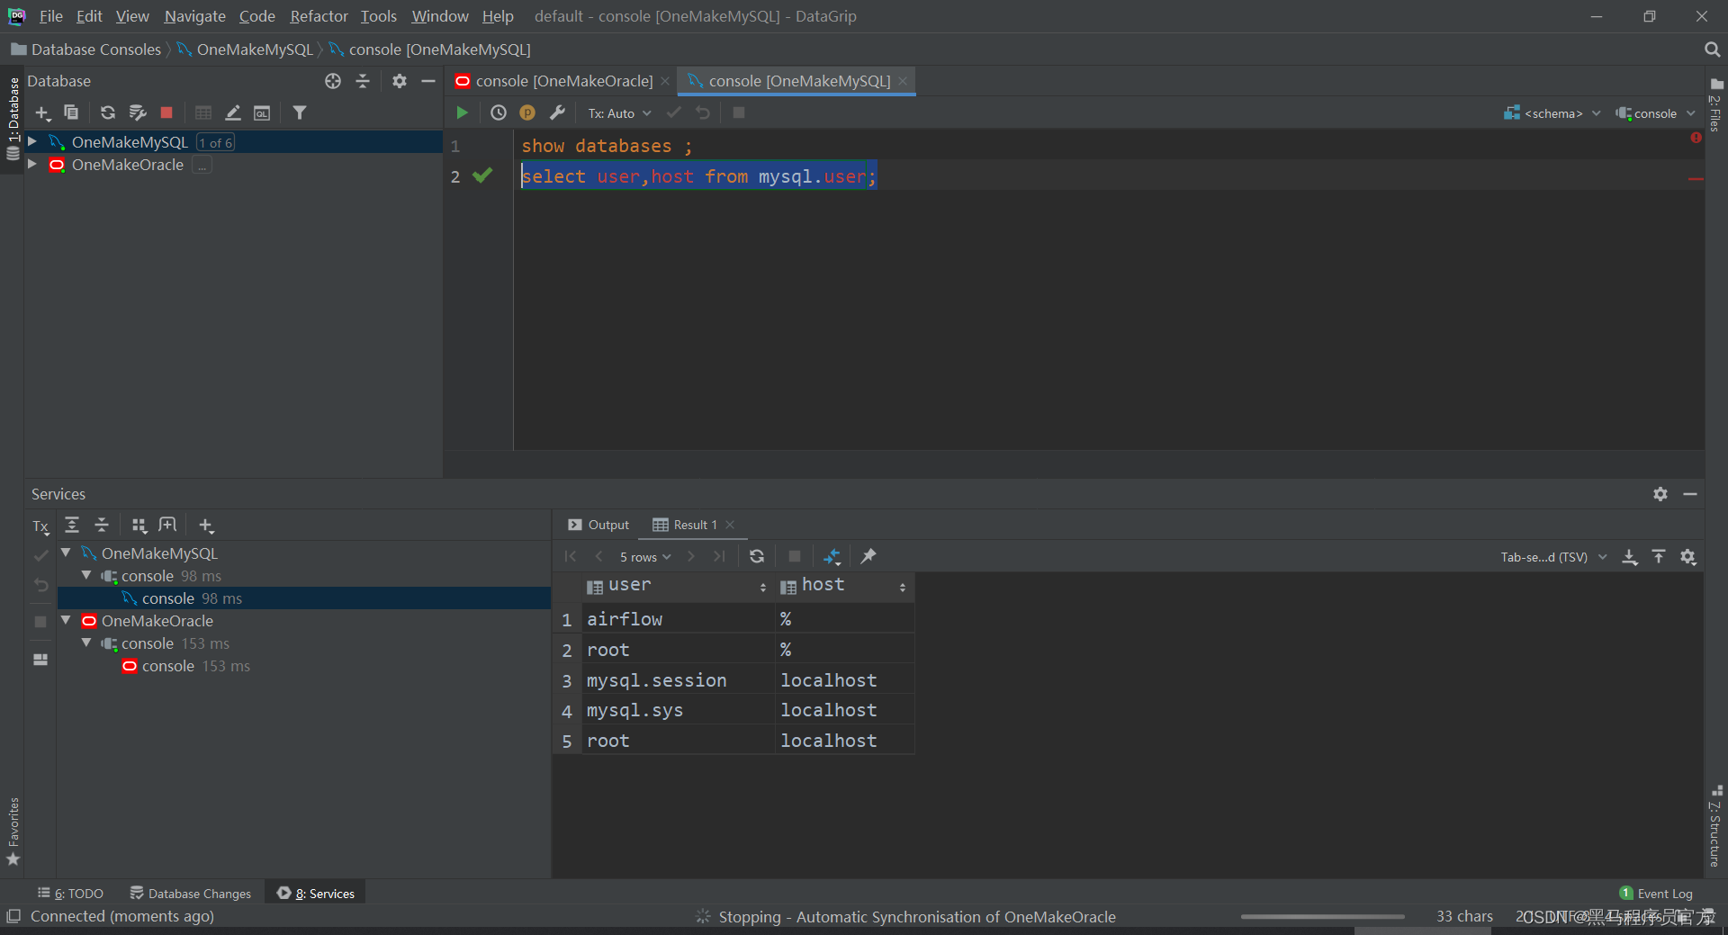
Task: Toggle the Z: Structure side tab
Action: click(1715, 825)
